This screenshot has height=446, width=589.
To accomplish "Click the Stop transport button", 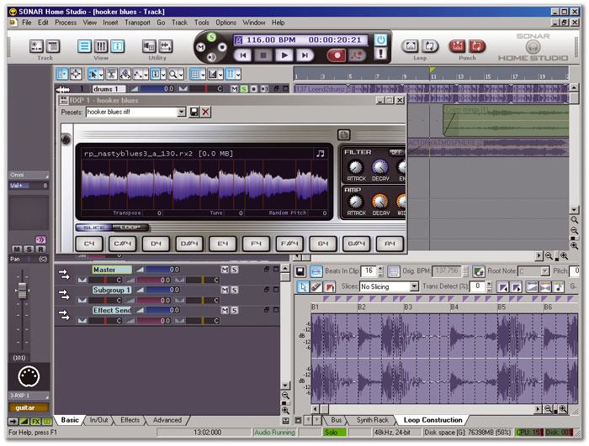I will click(x=263, y=55).
